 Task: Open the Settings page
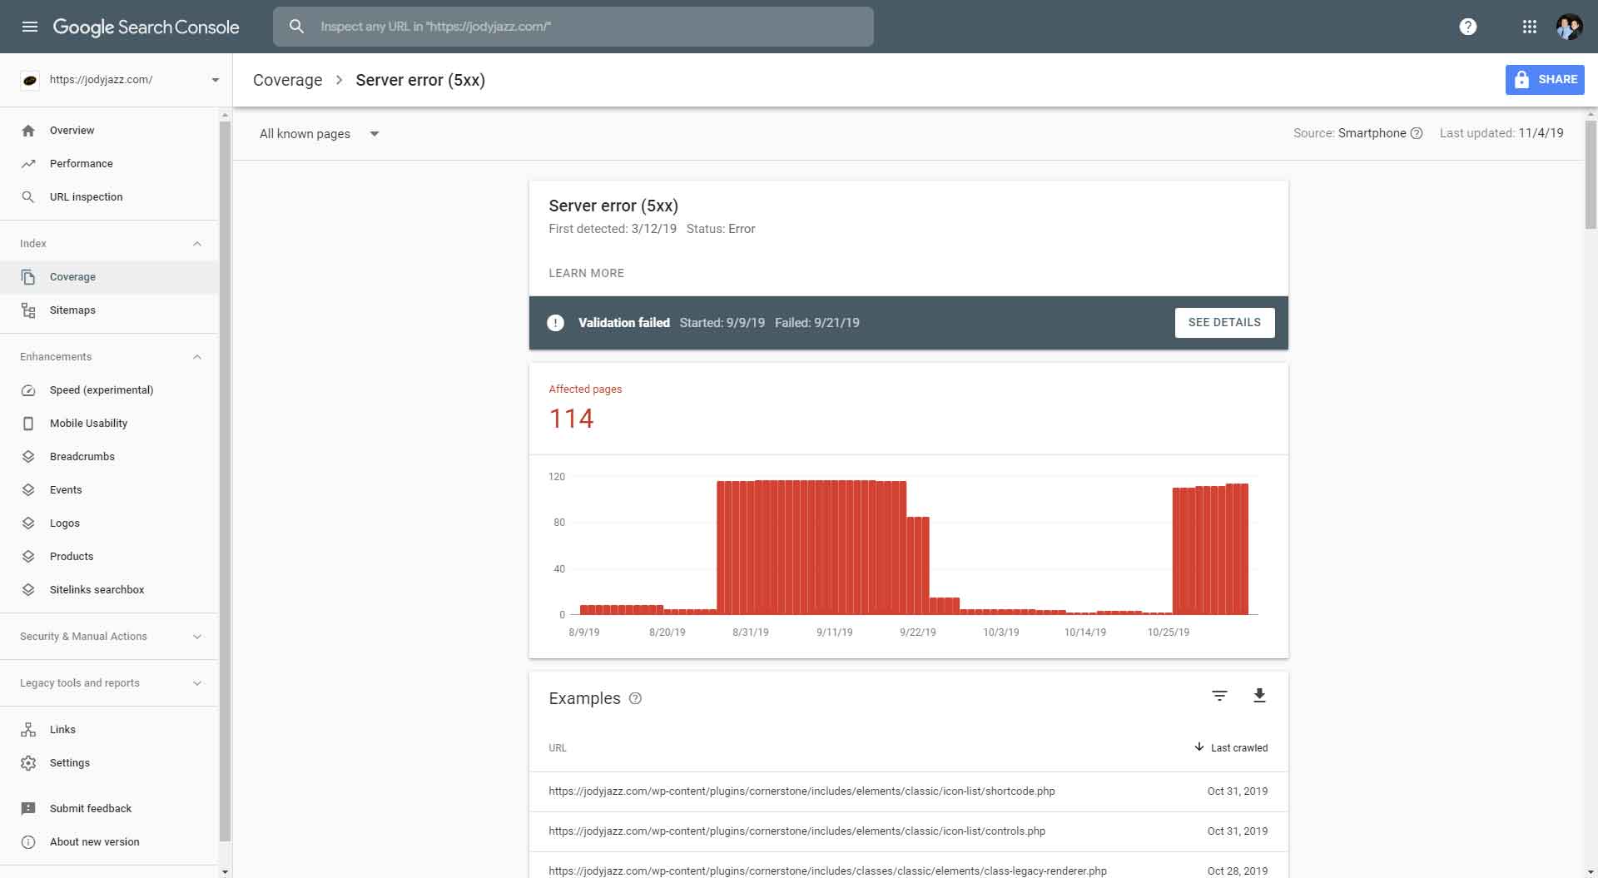coord(109,763)
